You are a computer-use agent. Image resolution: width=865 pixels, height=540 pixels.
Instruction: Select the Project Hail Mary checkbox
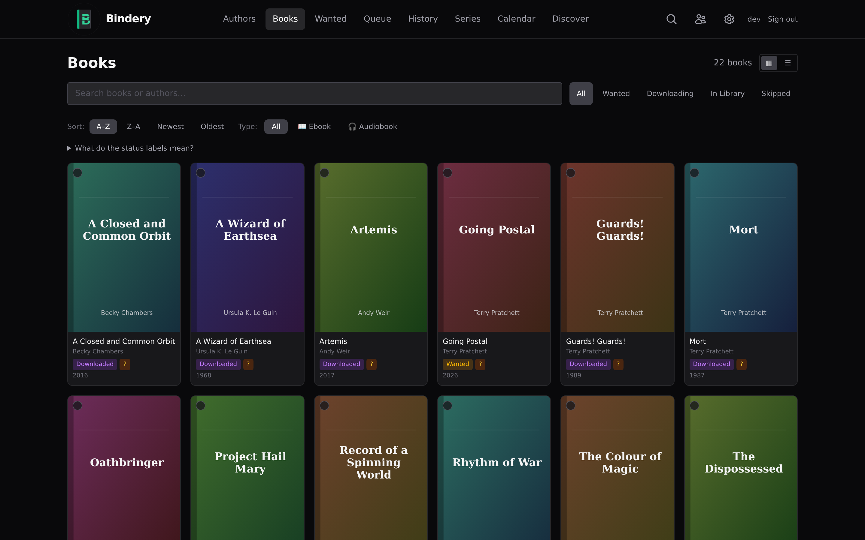click(201, 406)
